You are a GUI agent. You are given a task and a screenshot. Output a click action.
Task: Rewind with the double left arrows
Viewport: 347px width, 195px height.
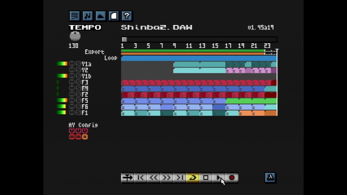[153, 178]
